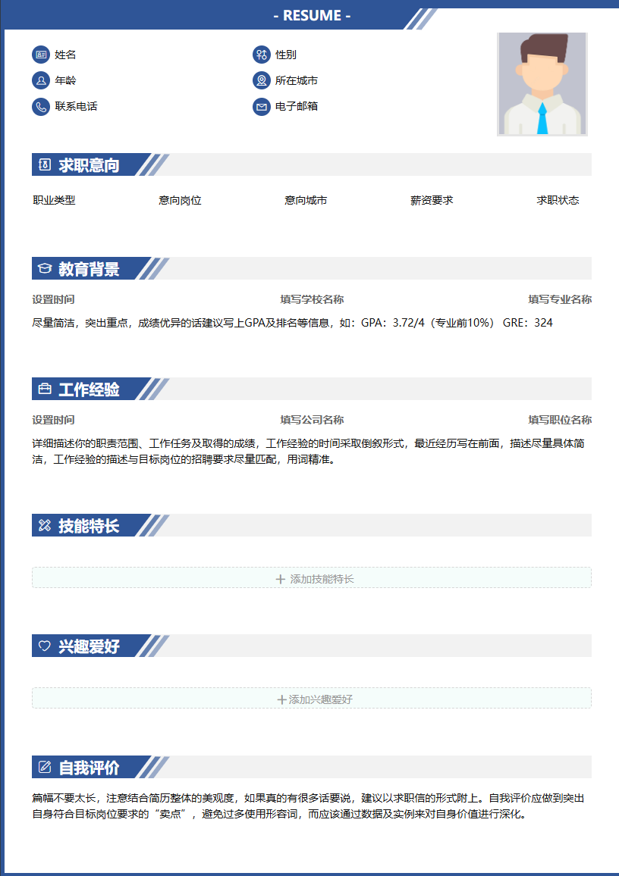Click the city (所在城市) location pin icon
The height and width of the screenshot is (876, 619).
pyautogui.click(x=261, y=80)
